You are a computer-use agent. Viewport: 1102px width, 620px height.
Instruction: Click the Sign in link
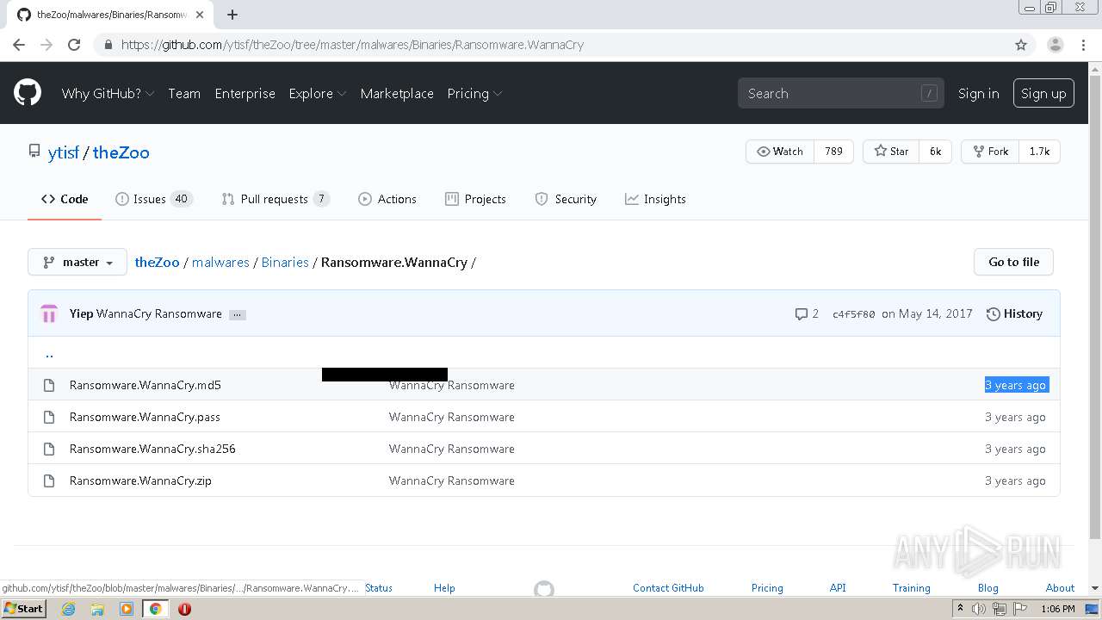pos(979,93)
